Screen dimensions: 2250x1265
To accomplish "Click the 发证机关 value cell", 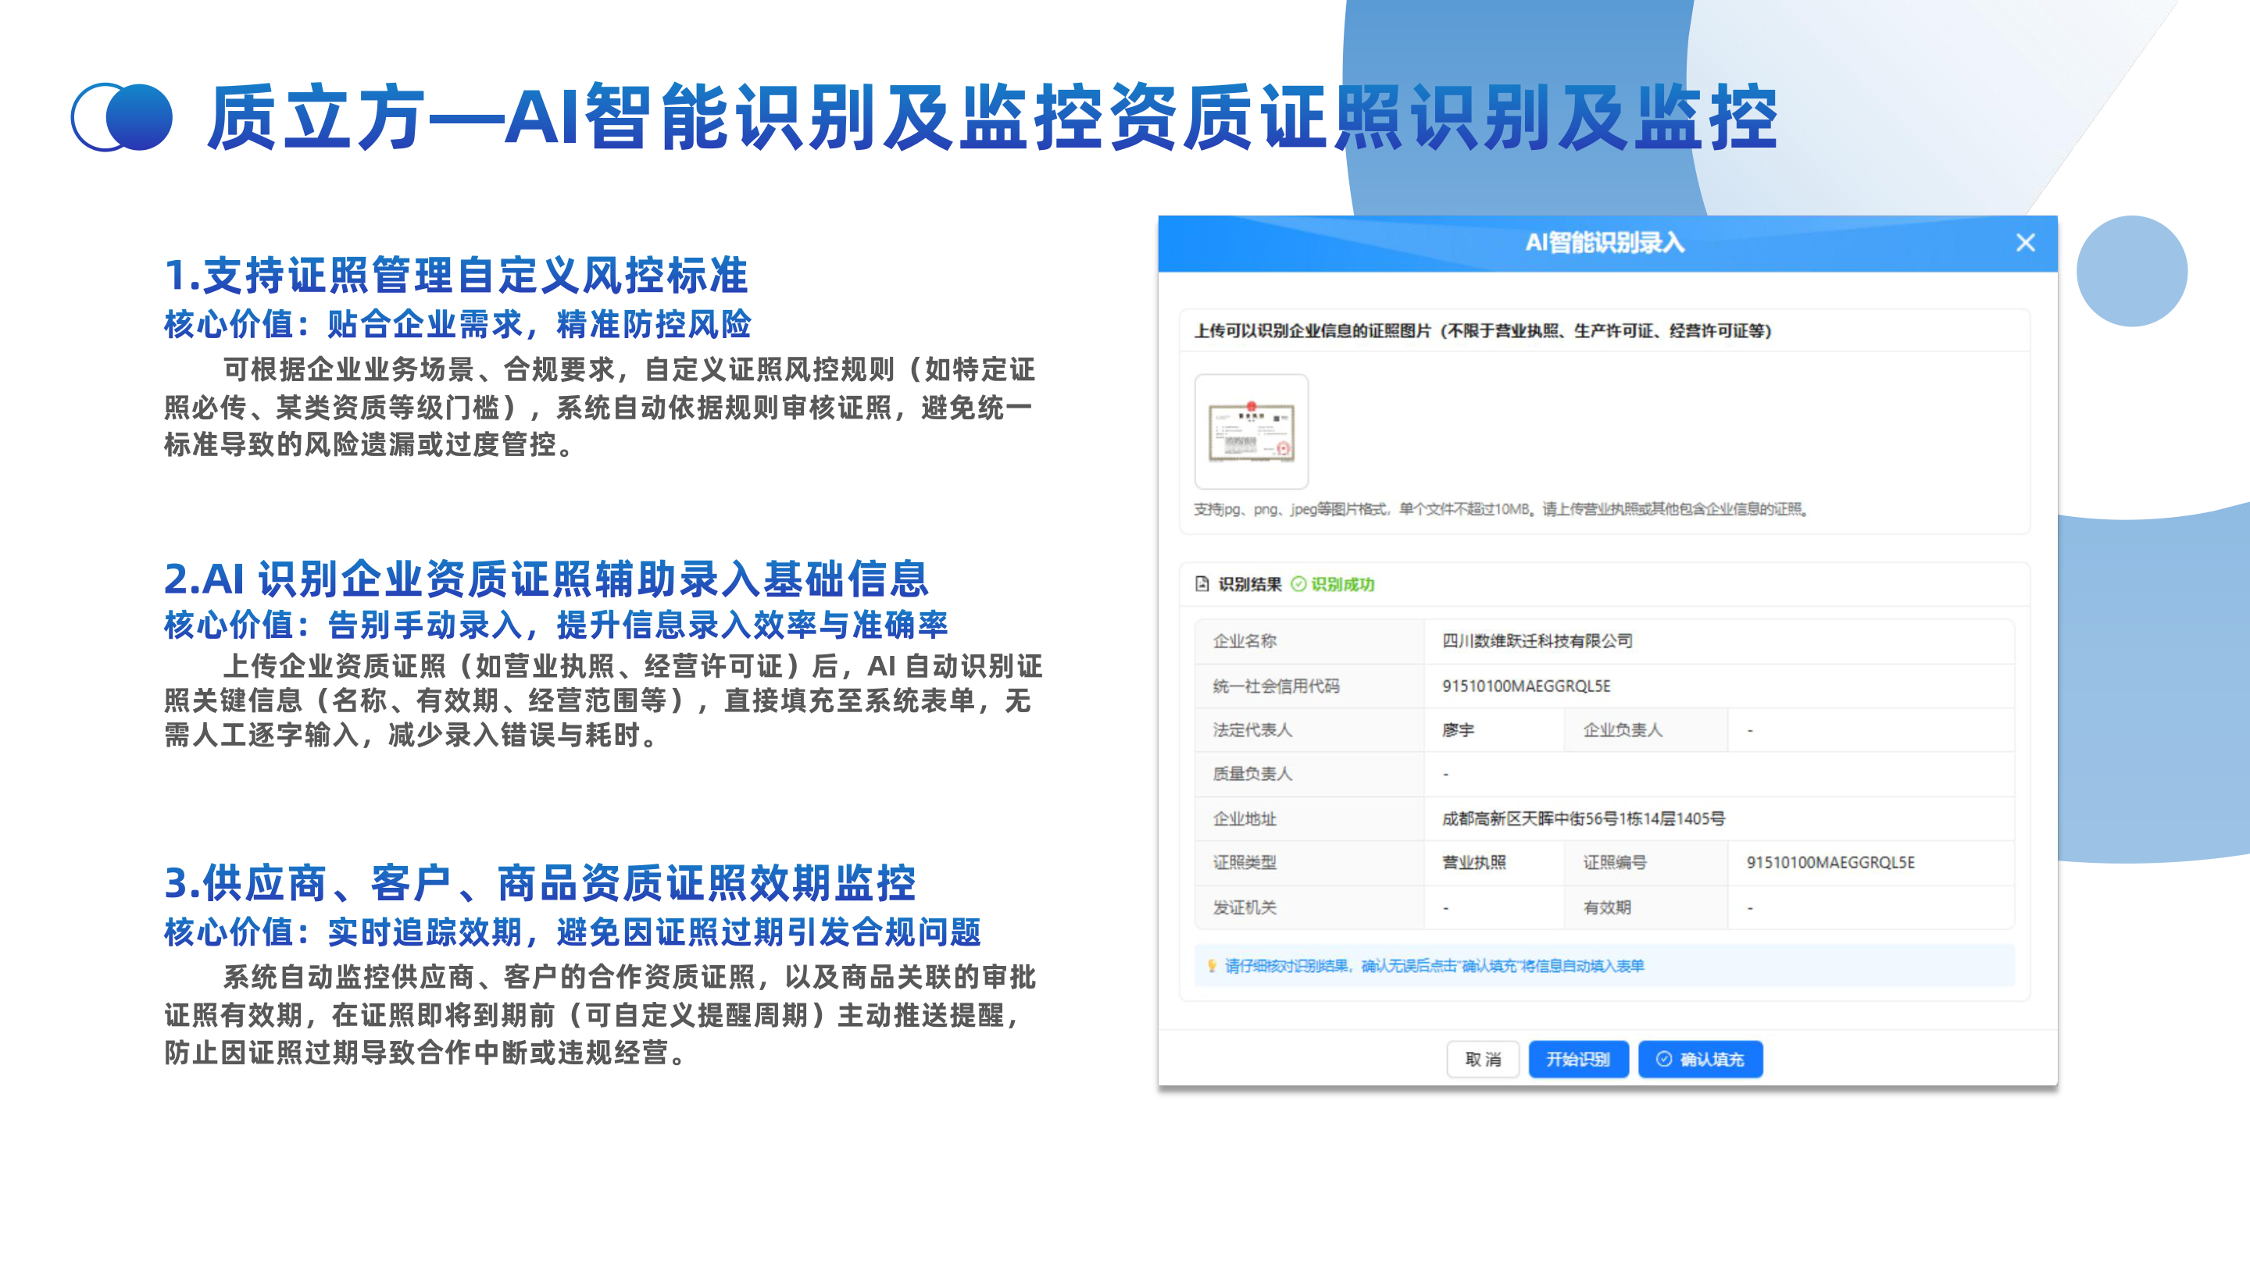I will pos(1494,907).
